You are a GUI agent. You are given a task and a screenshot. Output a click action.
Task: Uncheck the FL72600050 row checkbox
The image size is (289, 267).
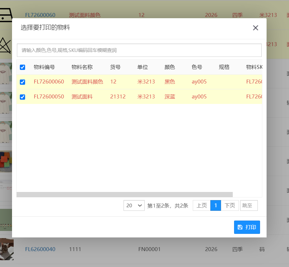coord(22,97)
